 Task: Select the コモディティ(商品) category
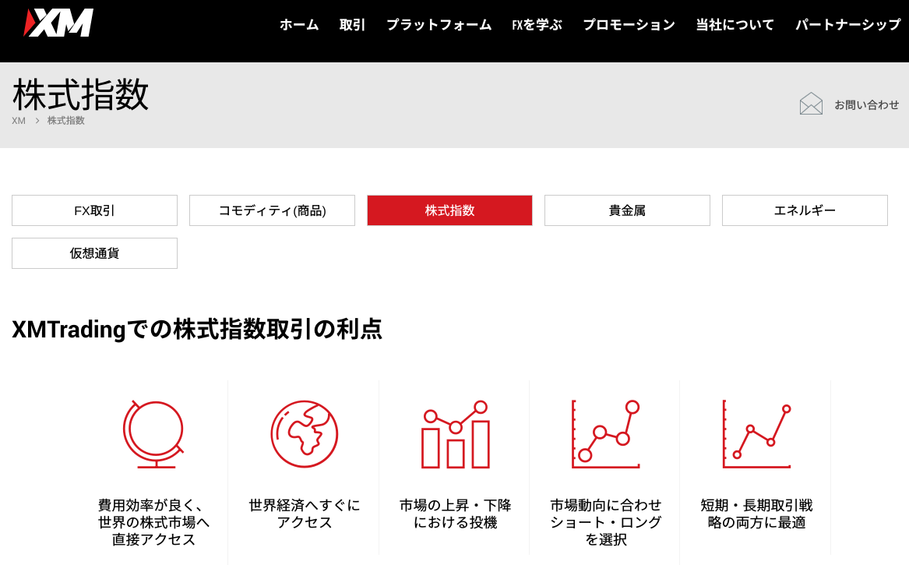point(272,210)
